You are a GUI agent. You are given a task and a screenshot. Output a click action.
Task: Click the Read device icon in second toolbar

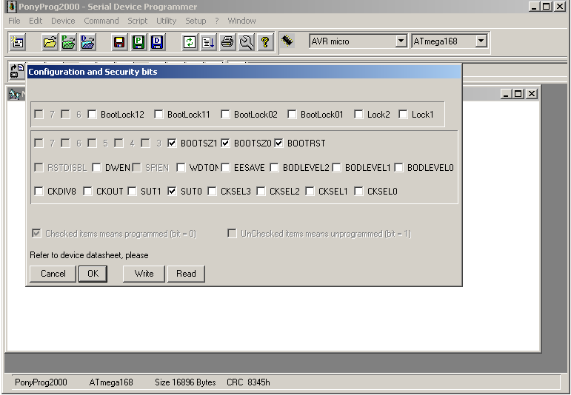click(x=16, y=70)
